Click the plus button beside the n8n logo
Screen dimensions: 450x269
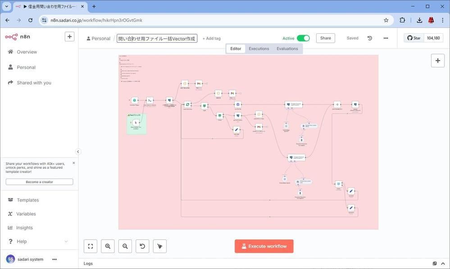[x=69, y=36]
